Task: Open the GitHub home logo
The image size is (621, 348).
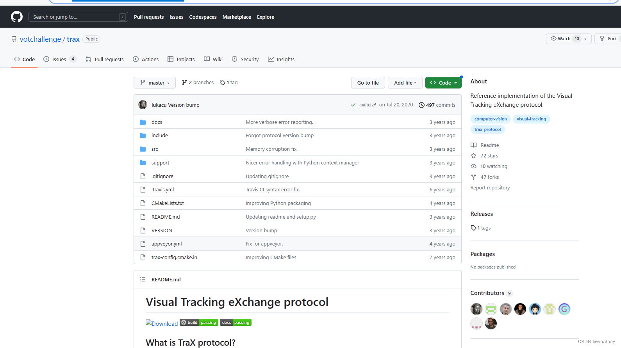Action: pos(17,17)
